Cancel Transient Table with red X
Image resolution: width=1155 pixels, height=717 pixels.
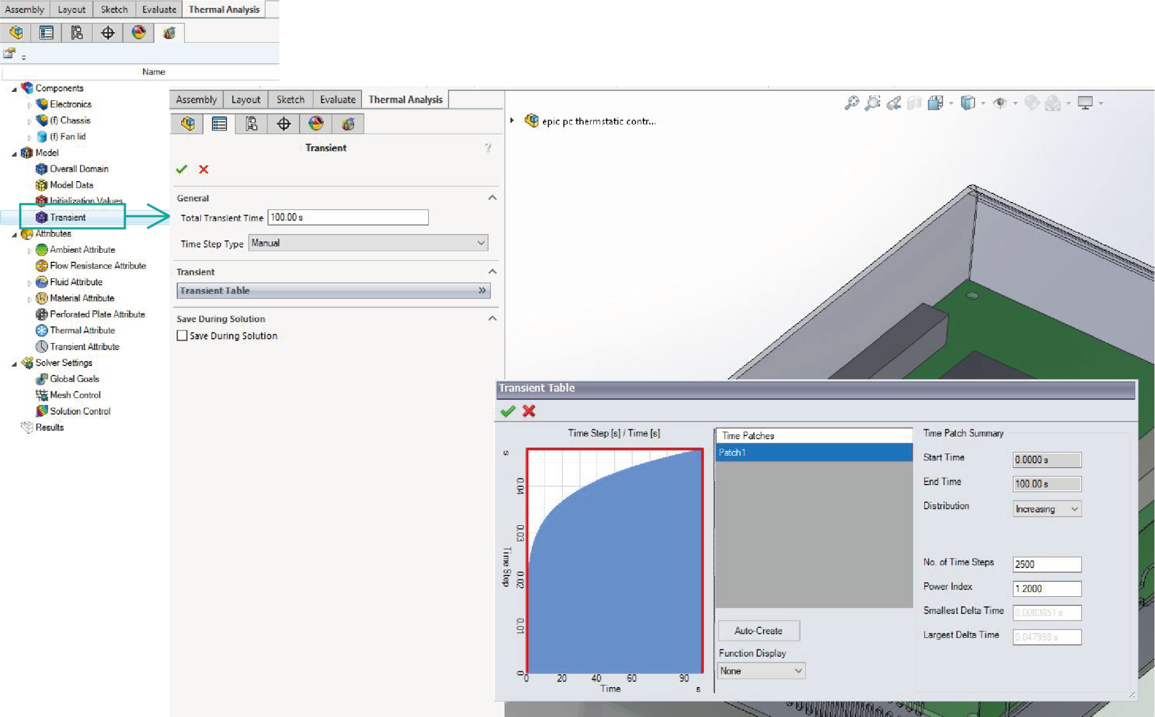click(529, 411)
